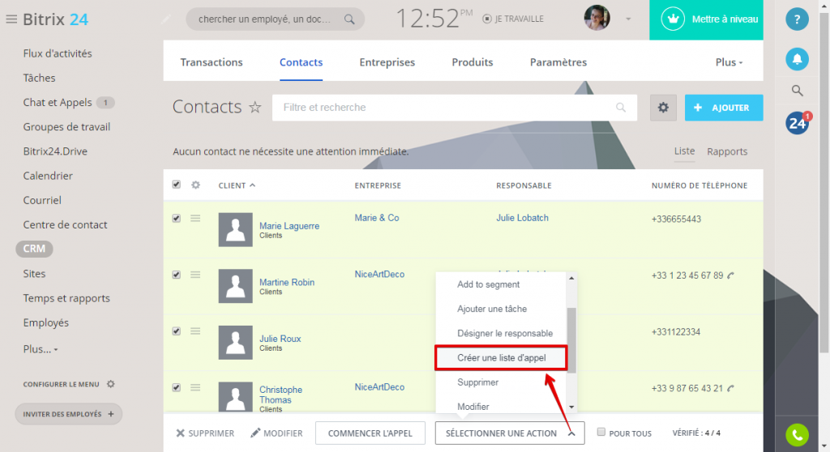The image size is (830, 452).
Task: Open the help question mark icon
Action: (x=797, y=19)
